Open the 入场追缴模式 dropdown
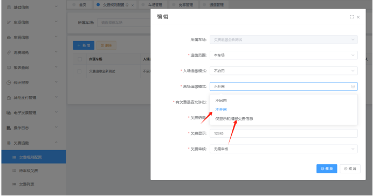This screenshot has width=373, height=196. (284, 71)
